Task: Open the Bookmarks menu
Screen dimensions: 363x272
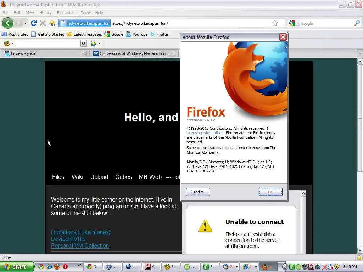Action: [66, 13]
